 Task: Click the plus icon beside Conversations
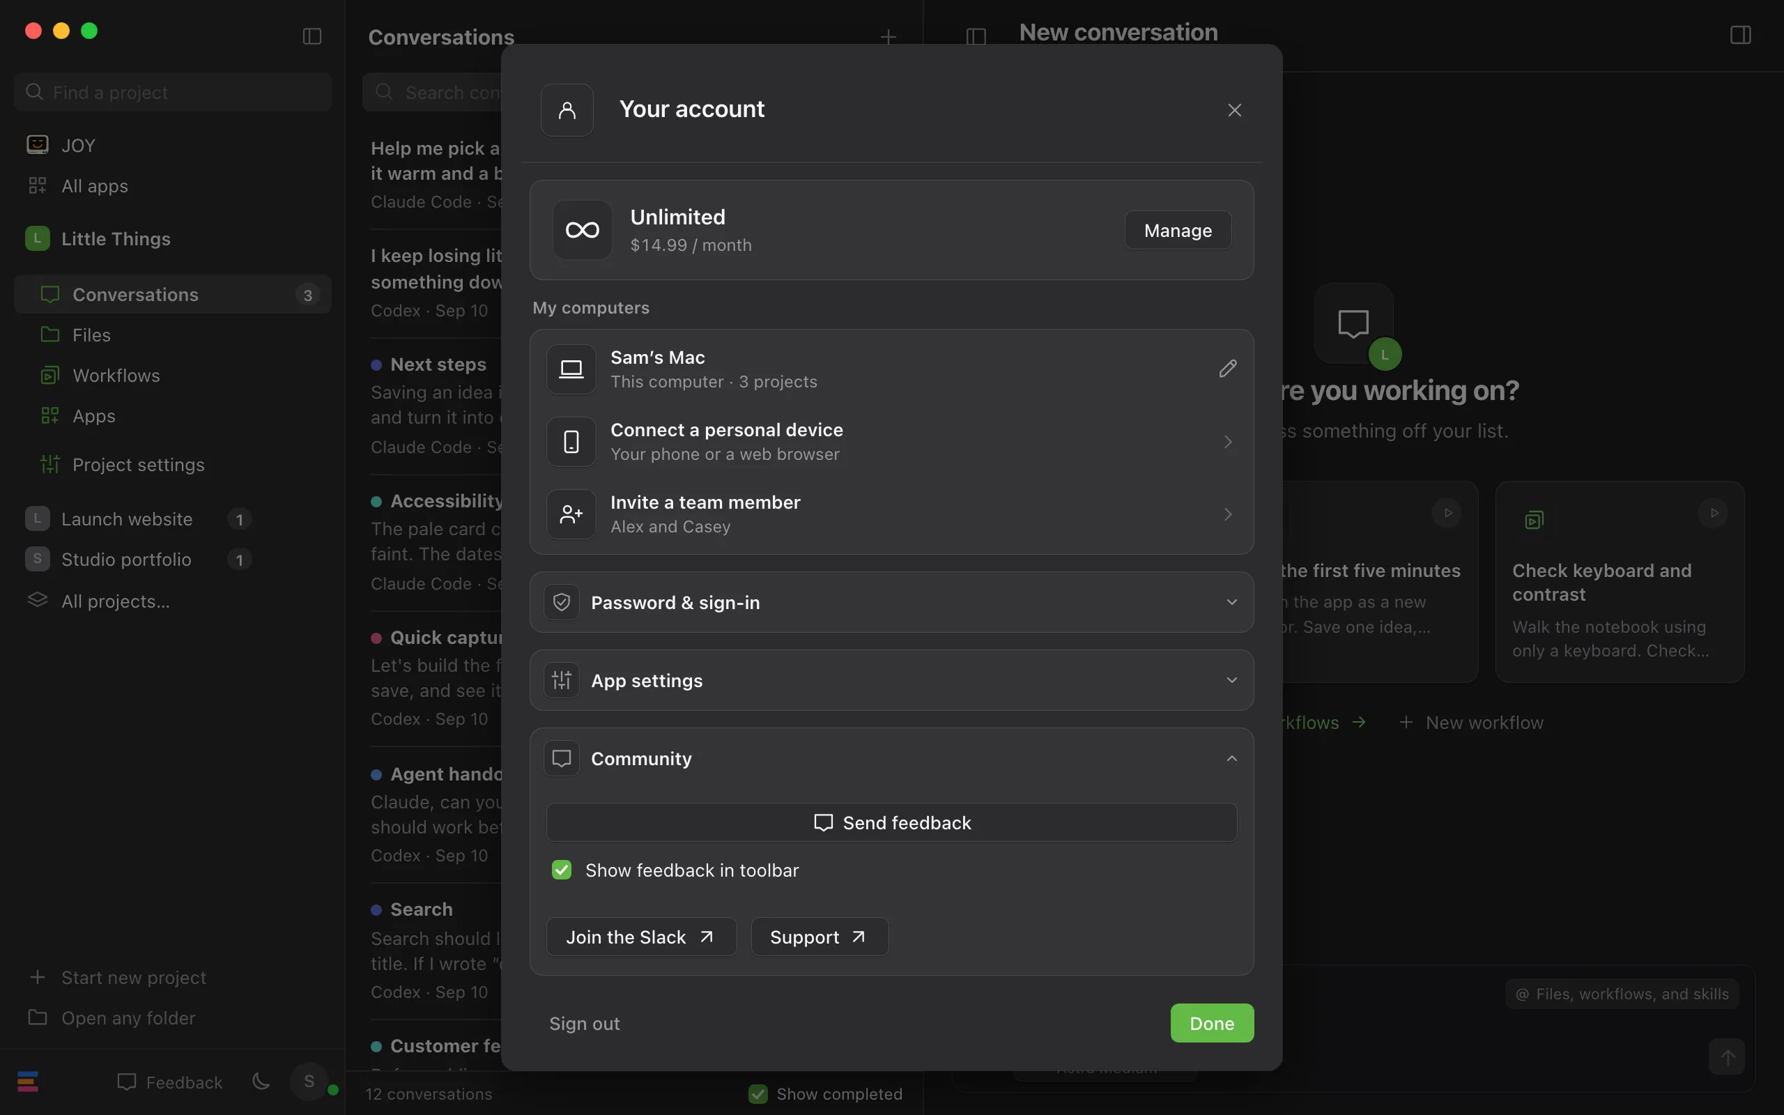coord(889,37)
